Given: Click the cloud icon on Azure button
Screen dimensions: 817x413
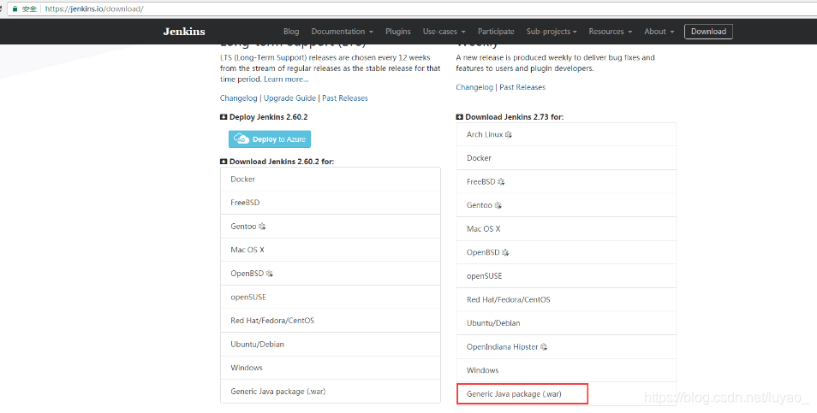Looking at the screenshot, I should [242, 139].
